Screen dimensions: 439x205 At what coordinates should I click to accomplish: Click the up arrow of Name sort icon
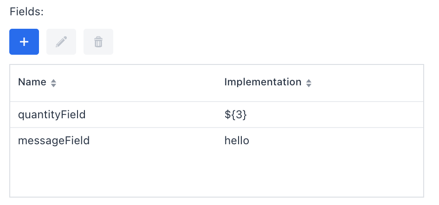click(53, 81)
